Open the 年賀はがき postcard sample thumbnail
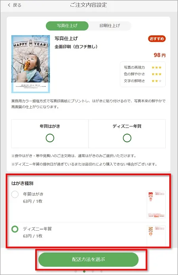This screenshot has width=178, height=275. coord(156,204)
